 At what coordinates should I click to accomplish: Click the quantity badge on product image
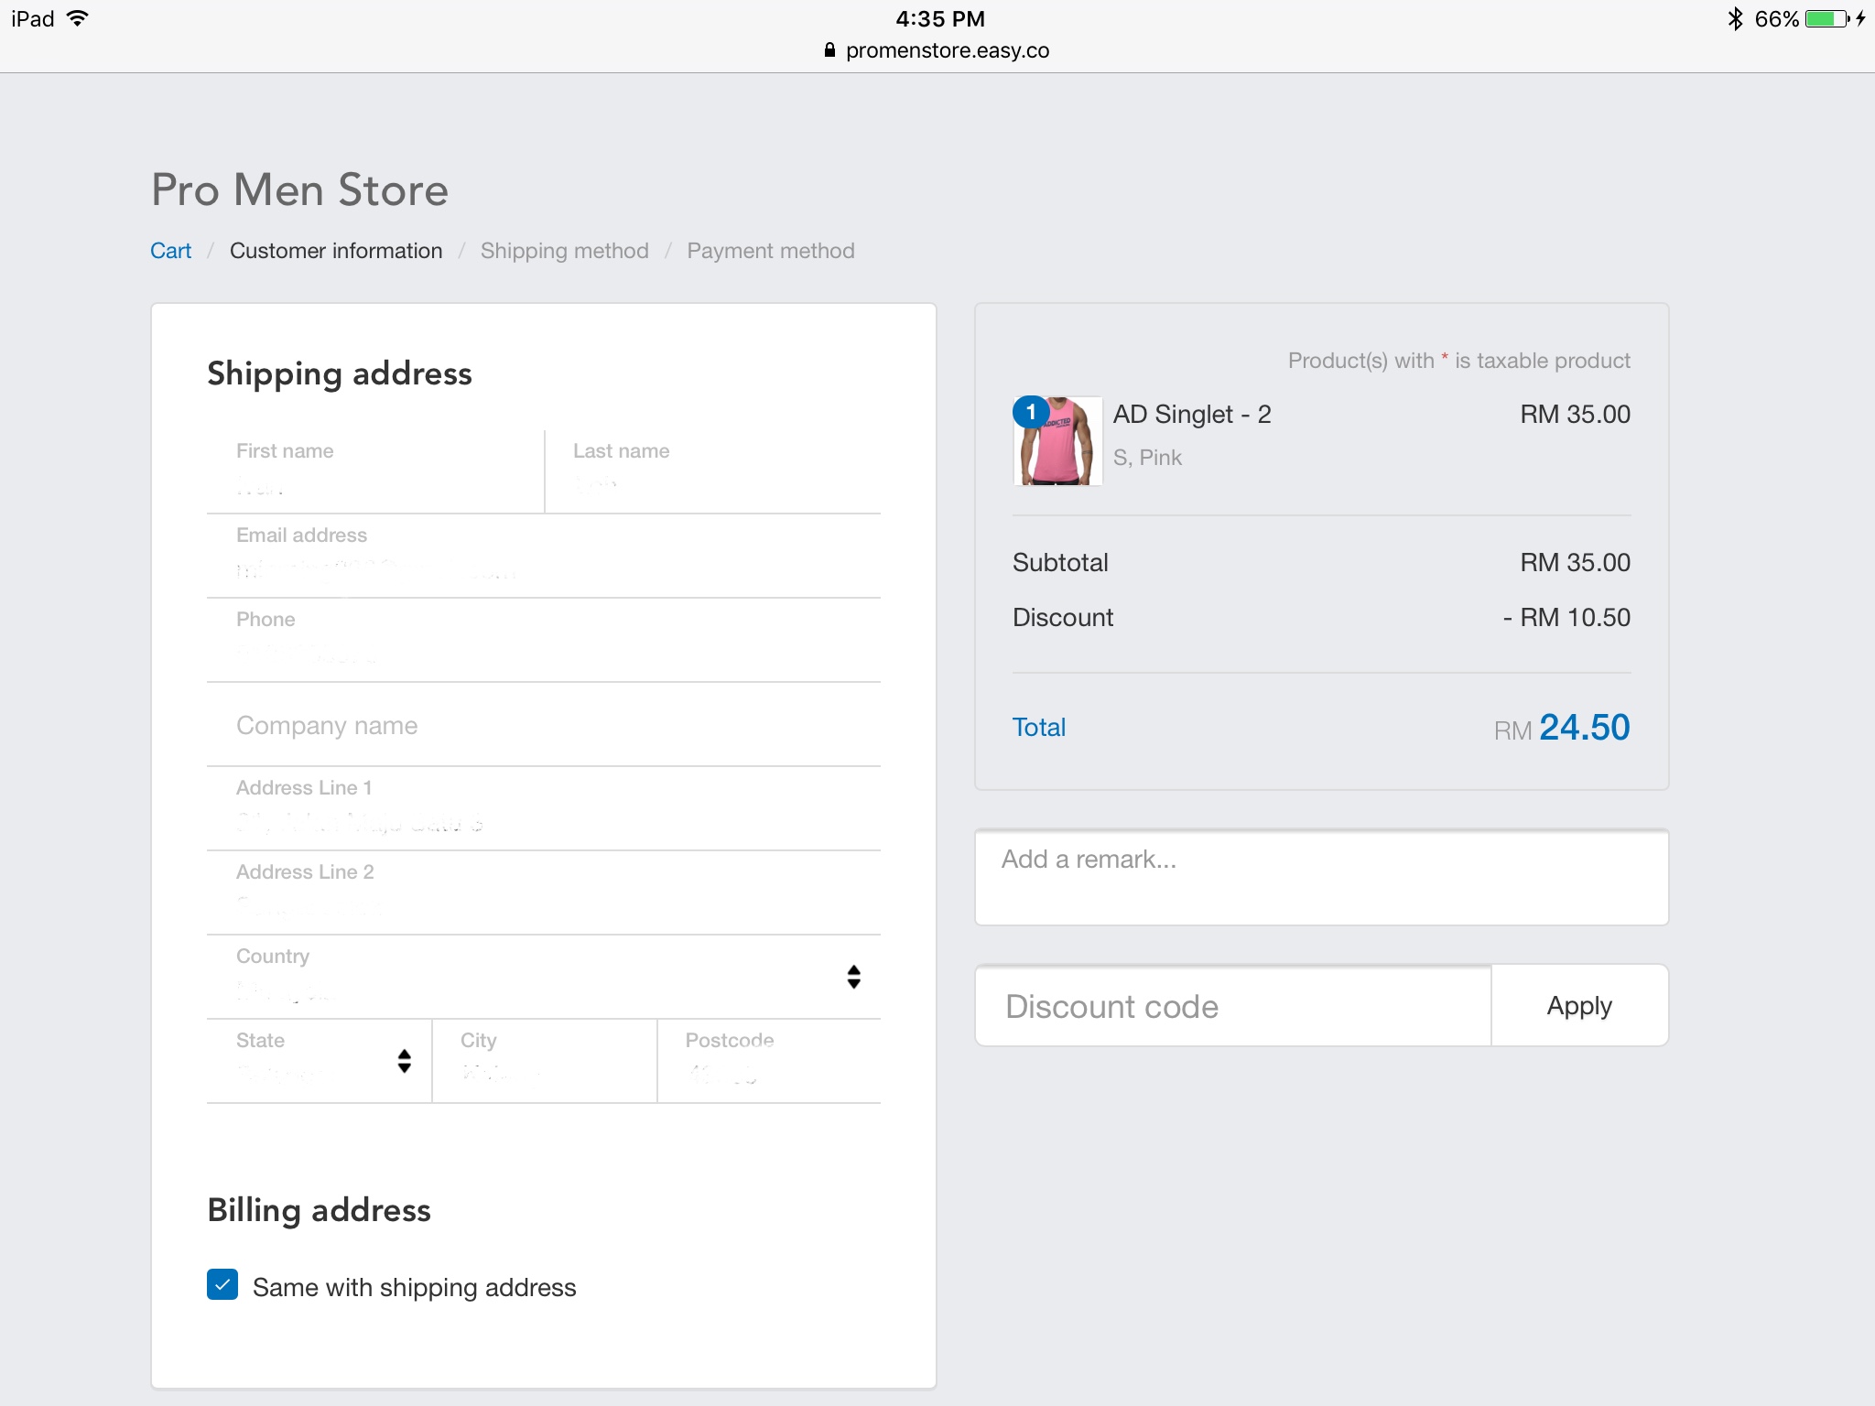click(1031, 412)
